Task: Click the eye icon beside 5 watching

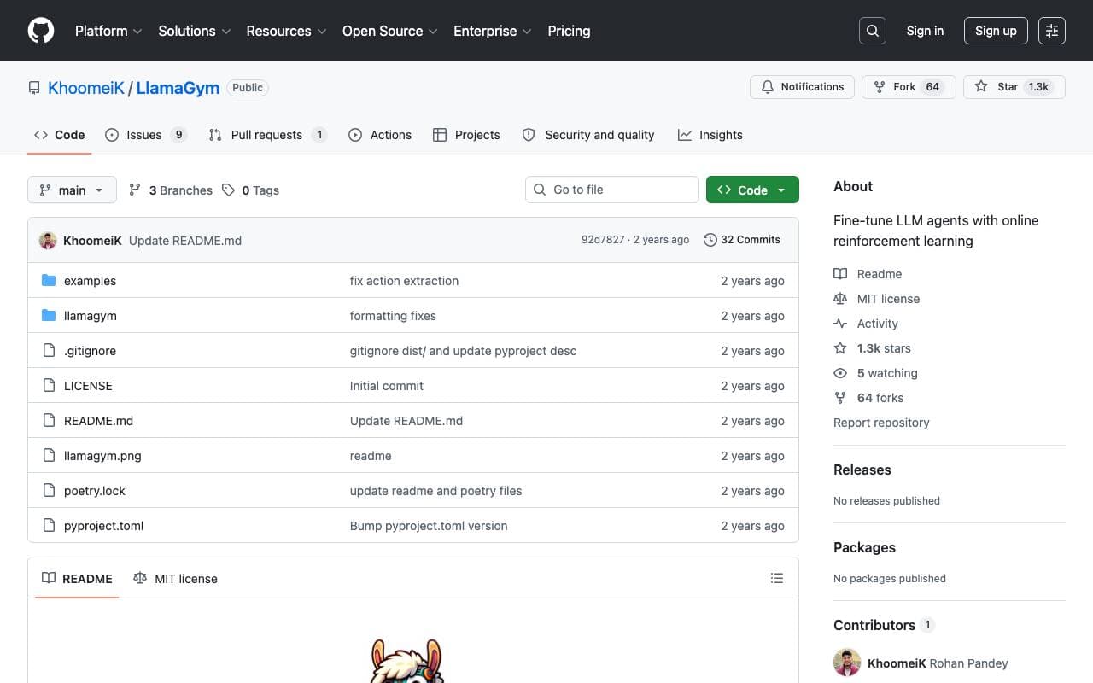Action: coord(840,373)
